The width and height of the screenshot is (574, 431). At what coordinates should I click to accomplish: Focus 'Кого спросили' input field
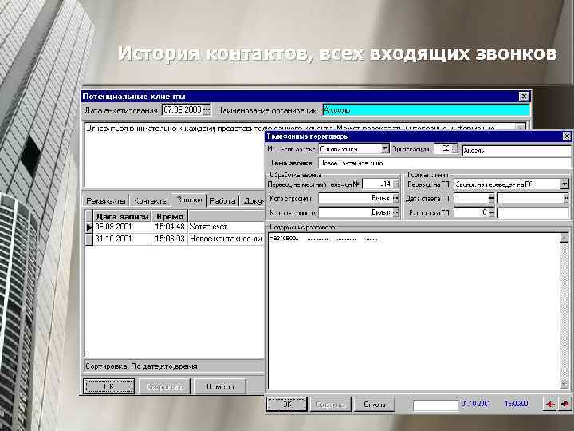[x=356, y=198]
